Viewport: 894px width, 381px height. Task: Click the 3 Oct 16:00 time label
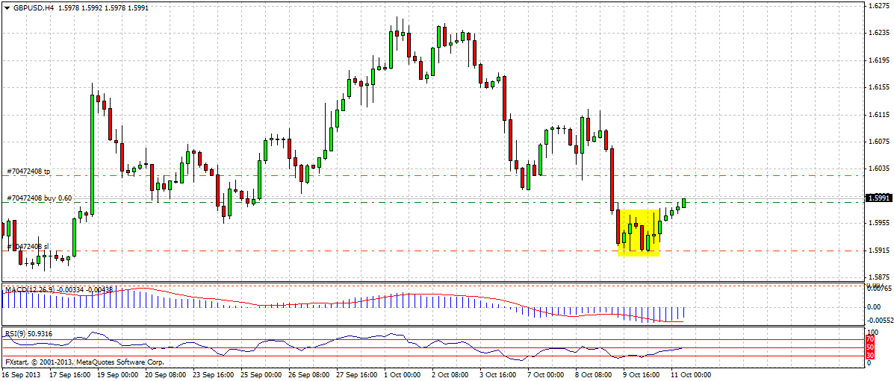(498, 375)
